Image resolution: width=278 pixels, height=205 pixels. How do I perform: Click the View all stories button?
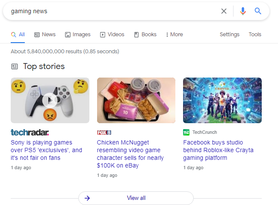(x=136, y=198)
